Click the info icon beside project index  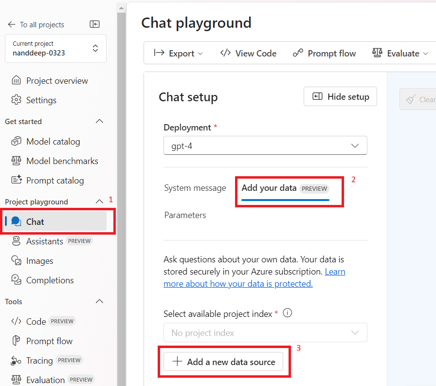[x=287, y=313]
